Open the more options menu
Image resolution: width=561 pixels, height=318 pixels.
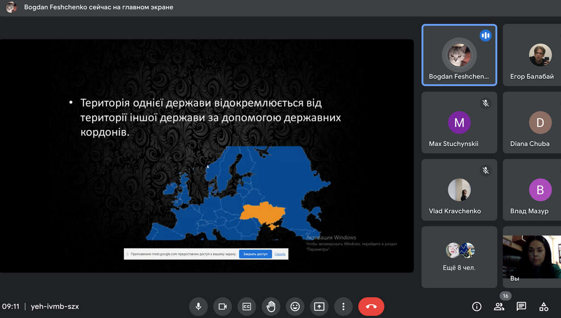point(343,307)
